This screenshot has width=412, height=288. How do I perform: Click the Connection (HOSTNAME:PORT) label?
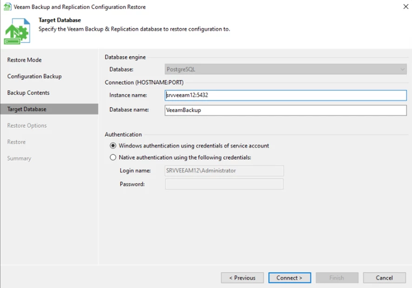(144, 83)
